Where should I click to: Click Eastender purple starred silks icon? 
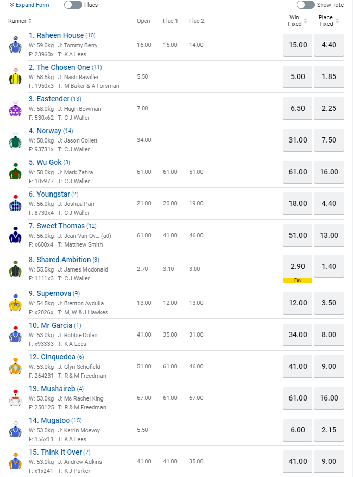coord(15,108)
